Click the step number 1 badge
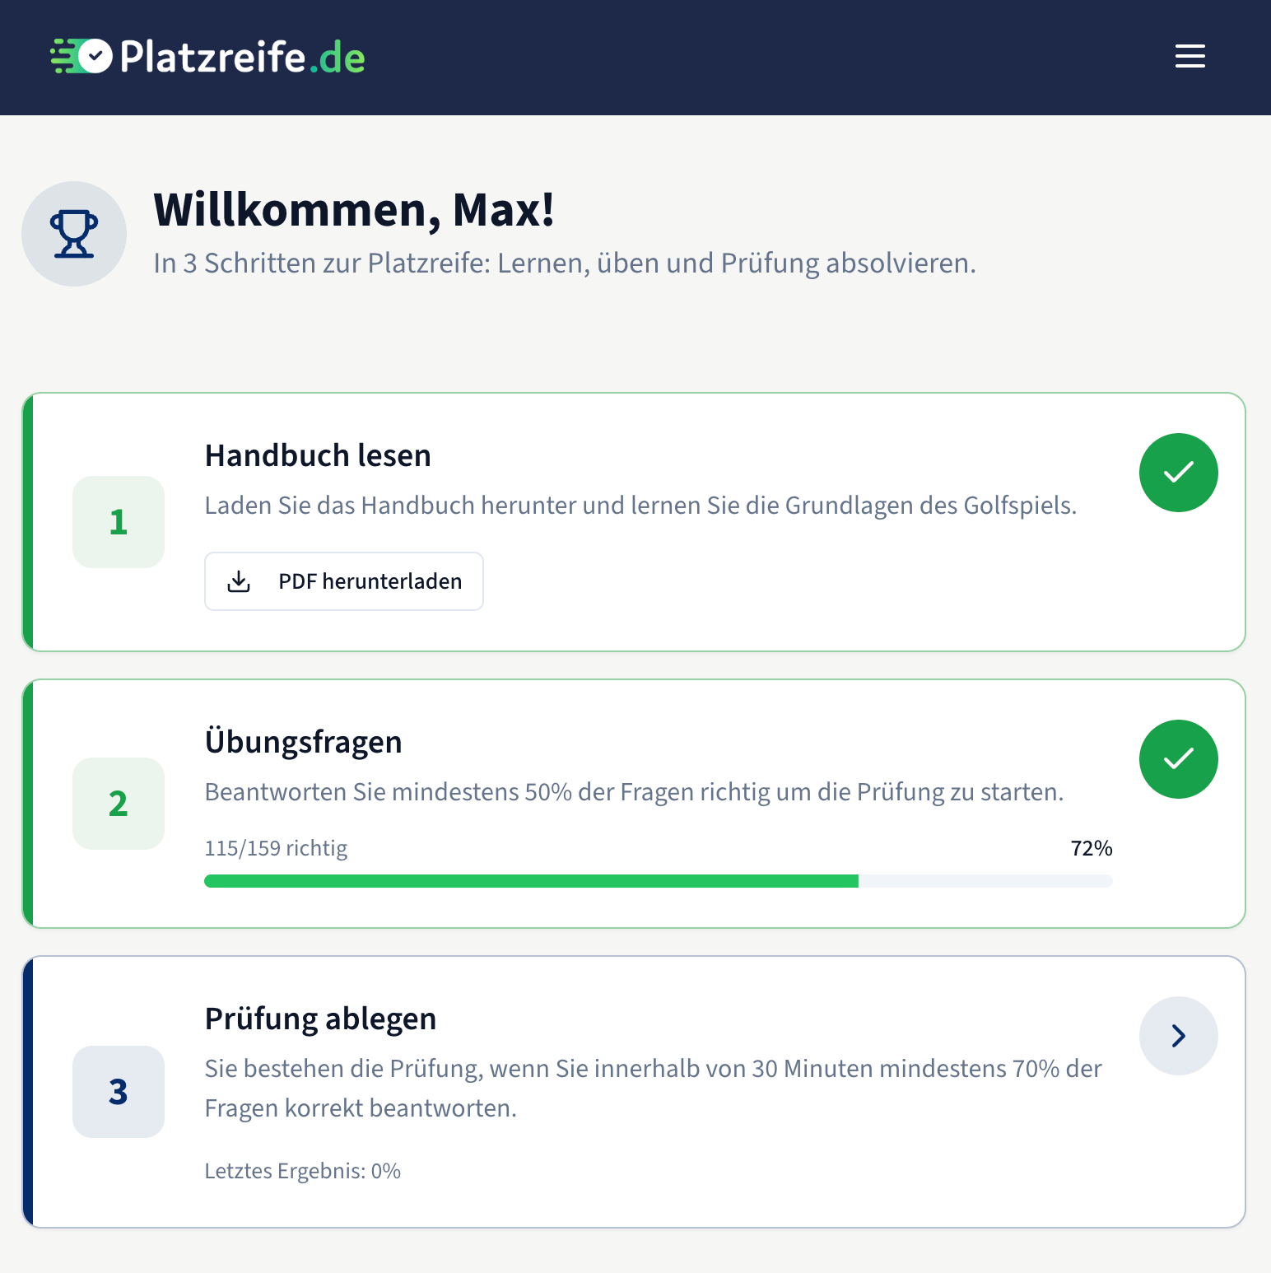The width and height of the screenshot is (1271, 1273). 119,522
